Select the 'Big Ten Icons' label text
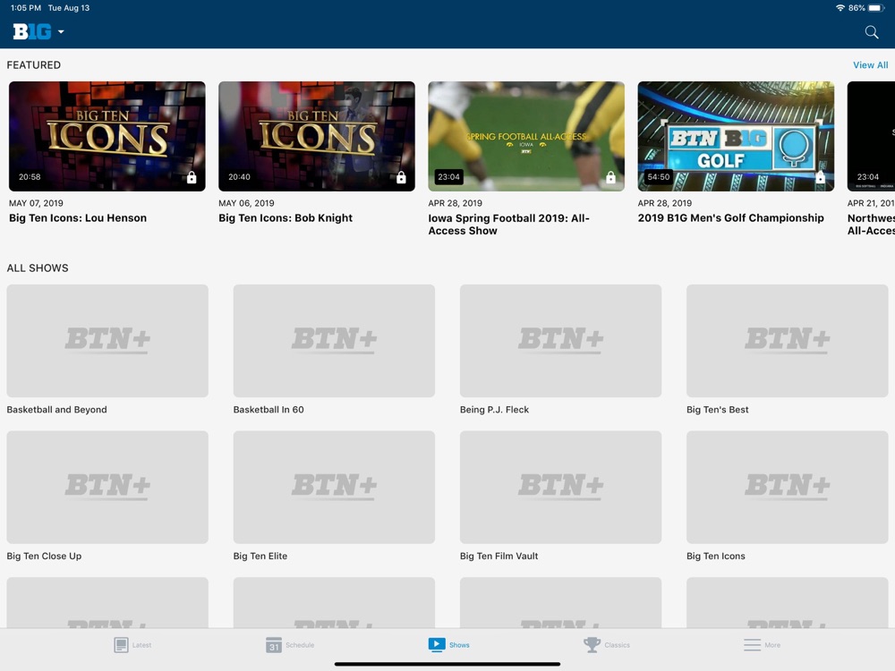The width and height of the screenshot is (895, 671). (x=716, y=556)
